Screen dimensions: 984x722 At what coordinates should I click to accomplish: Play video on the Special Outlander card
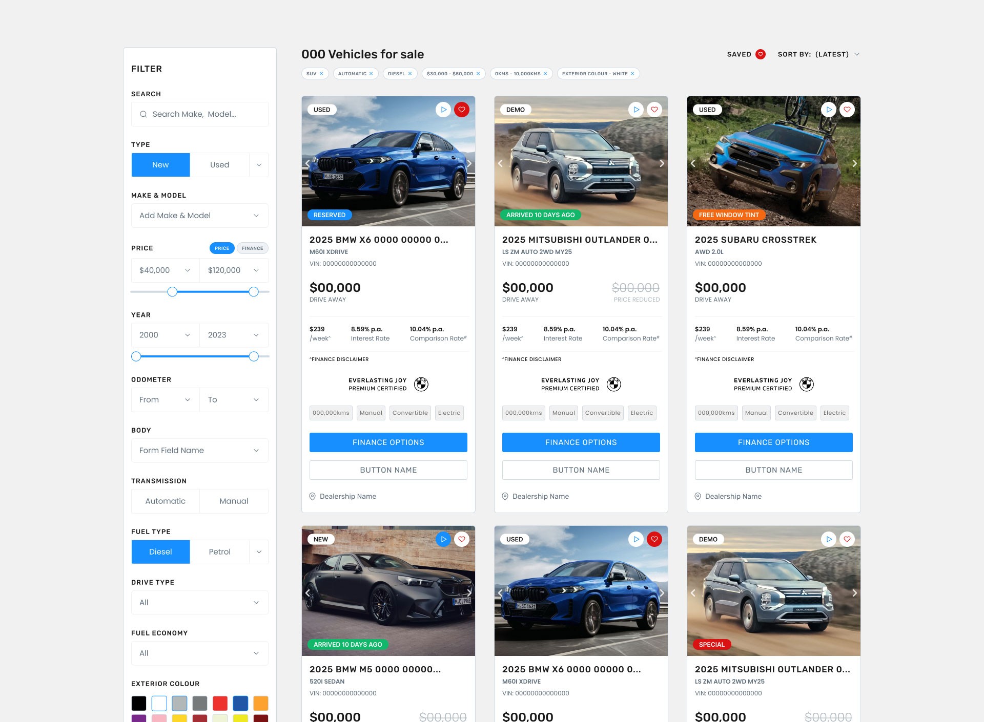[x=829, y=539]
